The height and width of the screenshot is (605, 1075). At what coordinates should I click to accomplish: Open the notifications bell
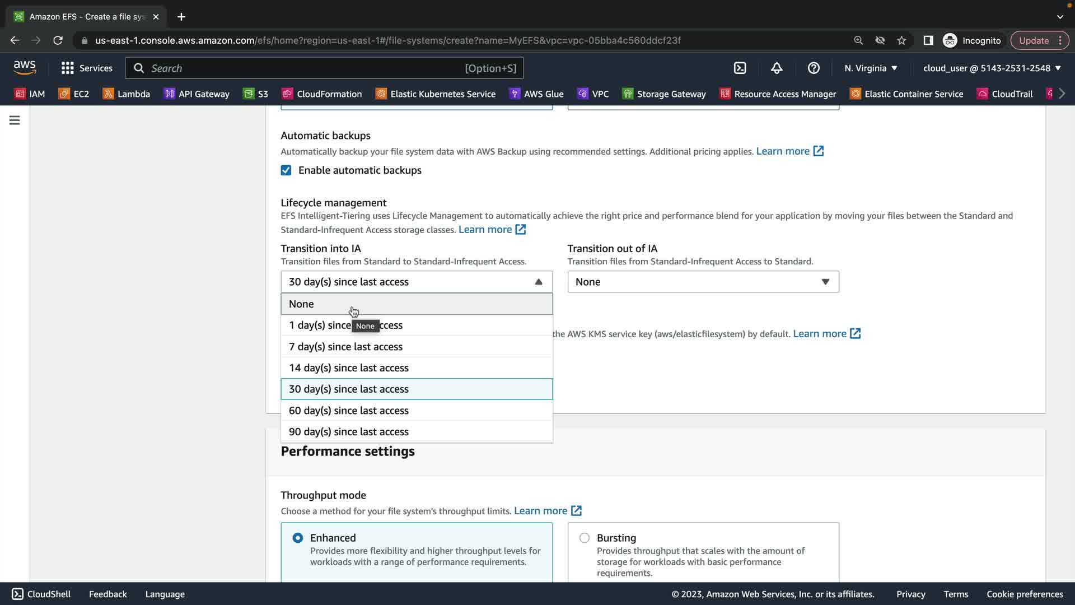tap(777, 68)
